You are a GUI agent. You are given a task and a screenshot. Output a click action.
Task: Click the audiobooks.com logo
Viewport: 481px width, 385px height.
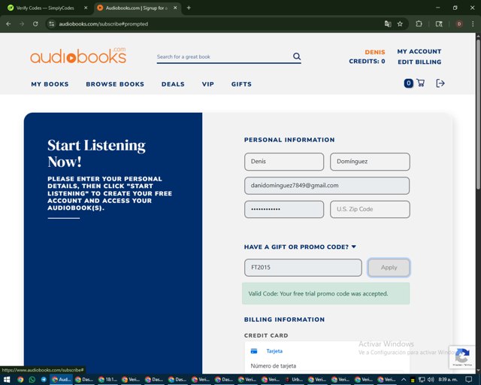(x=78, y=56)
